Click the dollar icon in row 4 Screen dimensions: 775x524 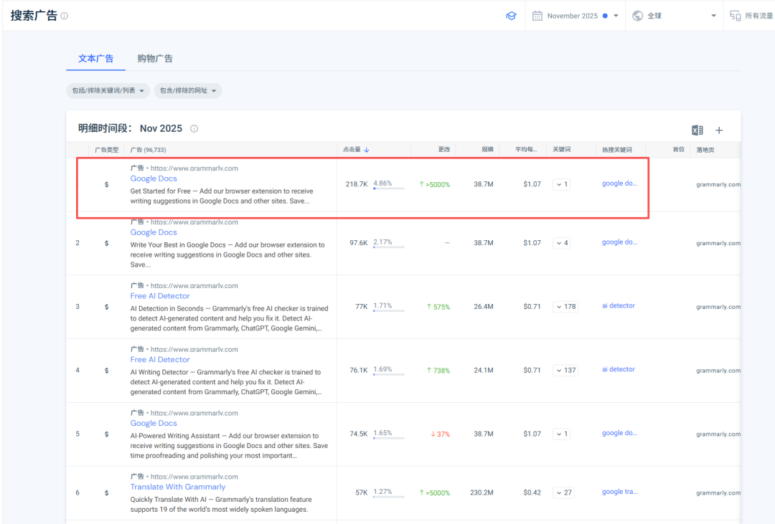coord(106,371)
